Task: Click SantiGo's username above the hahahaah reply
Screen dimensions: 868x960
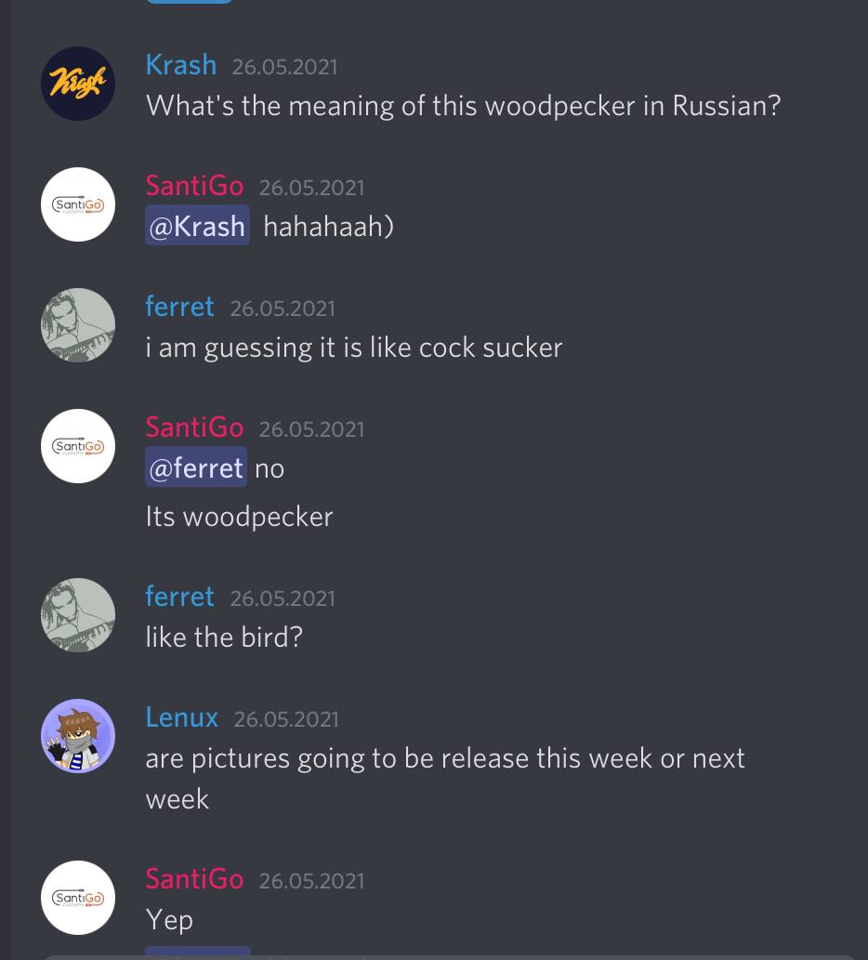Action: [194, 186]
